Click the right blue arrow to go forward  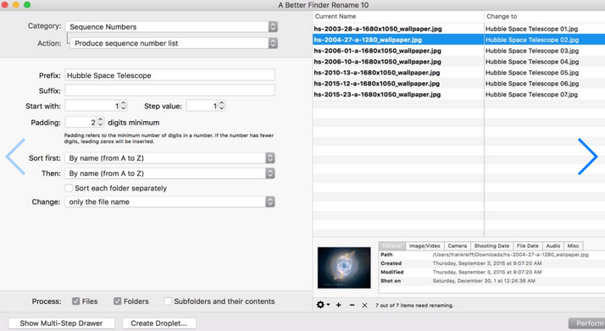588,157
